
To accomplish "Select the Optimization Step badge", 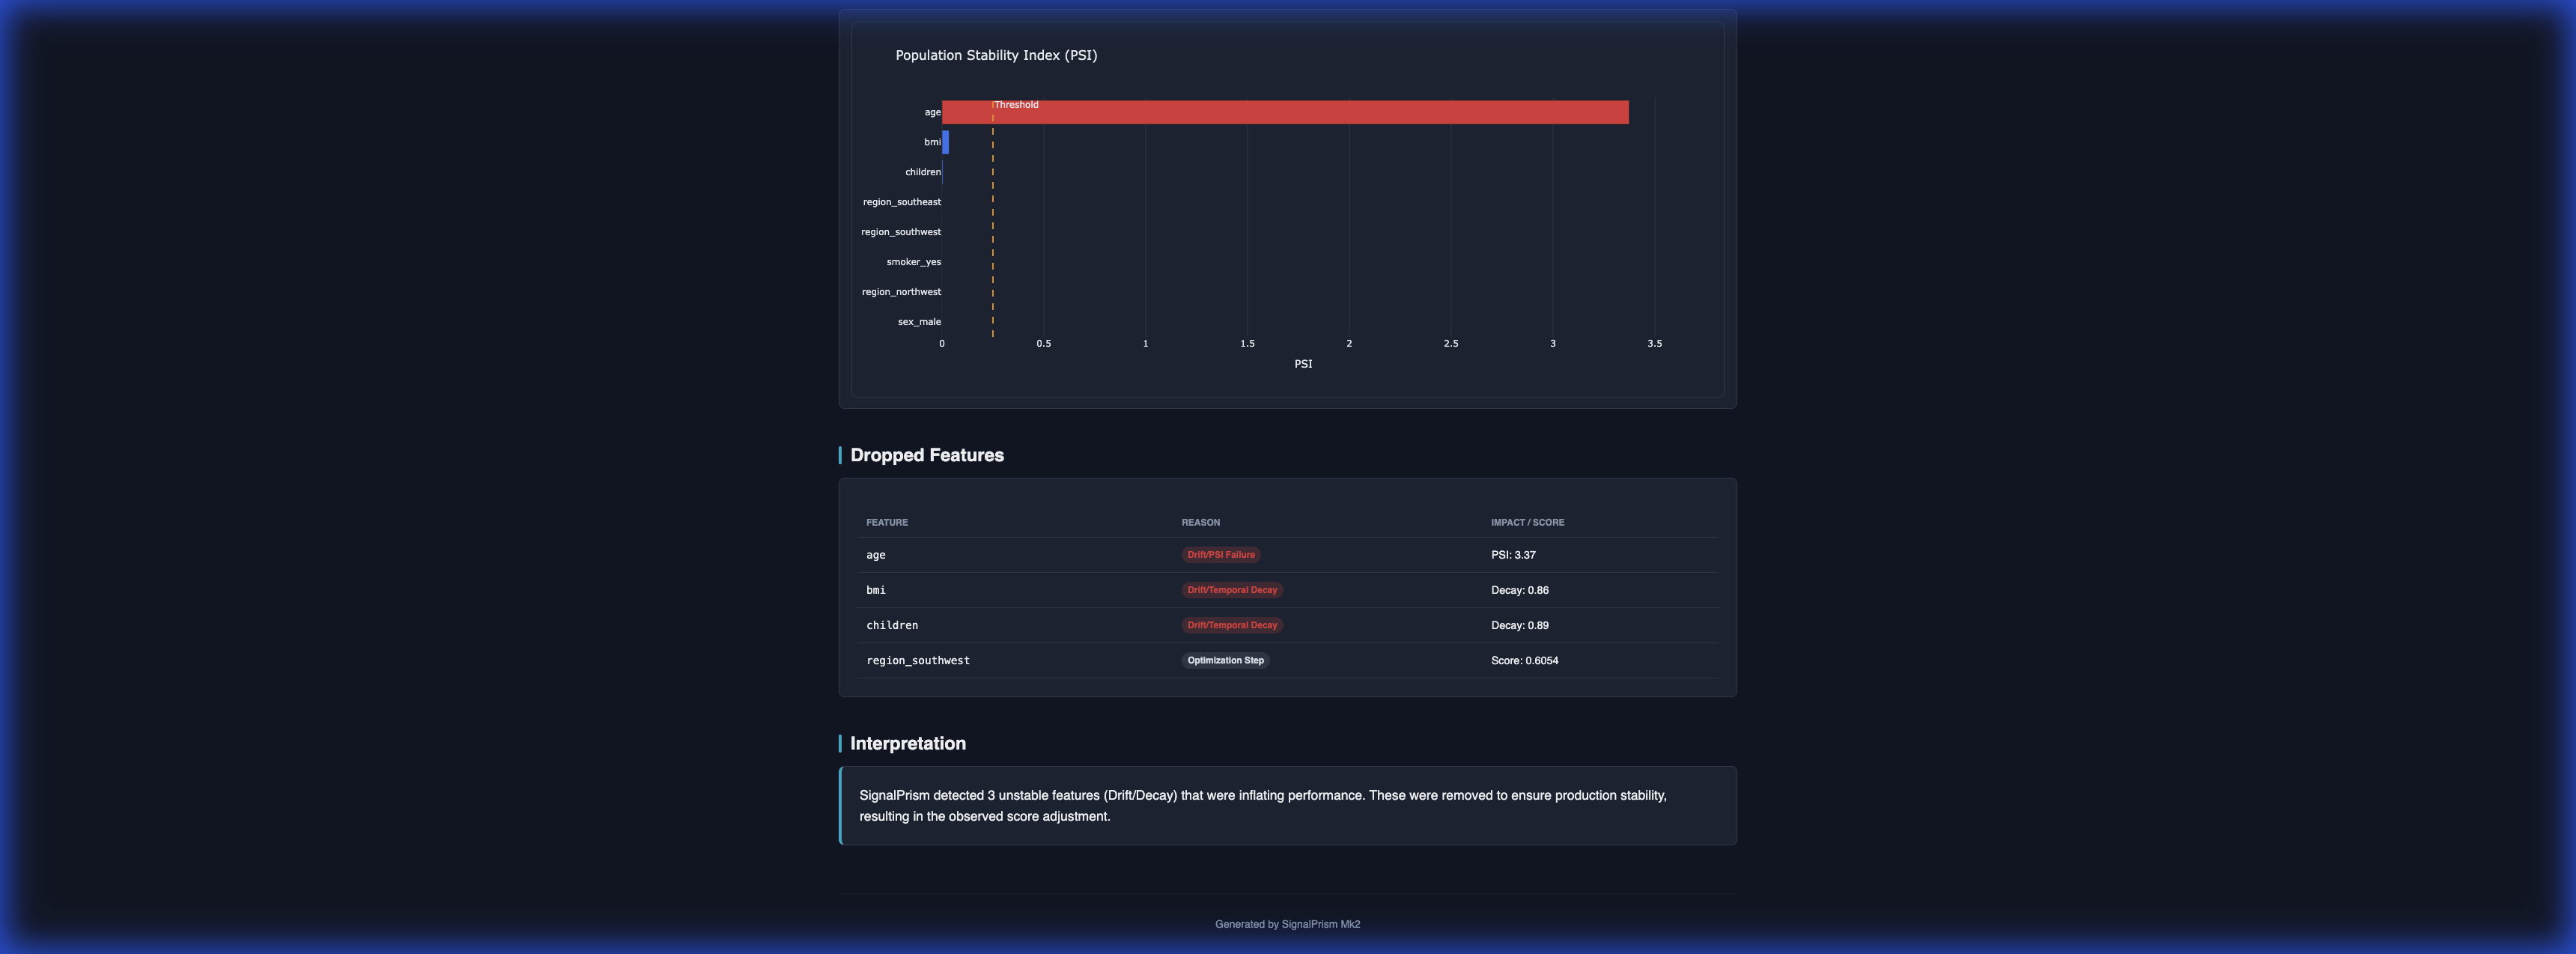I will pyautogui.click(x=1225, y=660).
